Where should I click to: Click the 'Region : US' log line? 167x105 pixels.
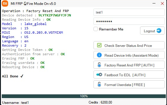click(x=15, y=37)
